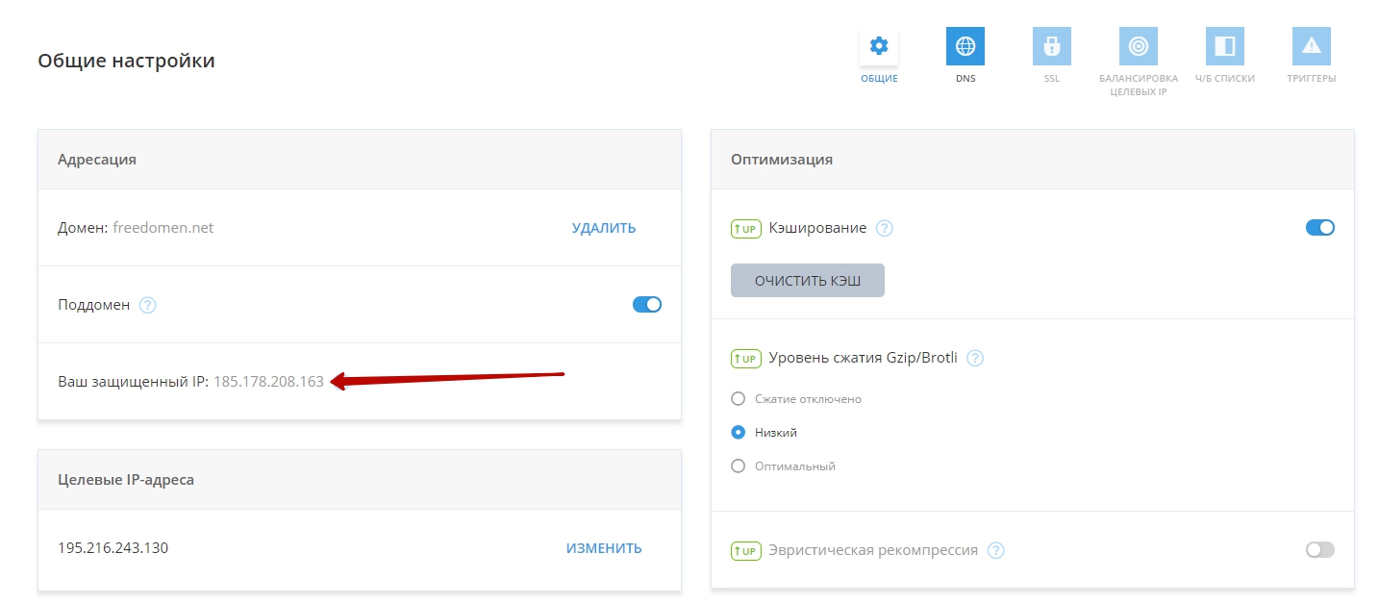1379x604 pixels.
Task: Open the Общие settings gear icon
Action: point(878,46)
